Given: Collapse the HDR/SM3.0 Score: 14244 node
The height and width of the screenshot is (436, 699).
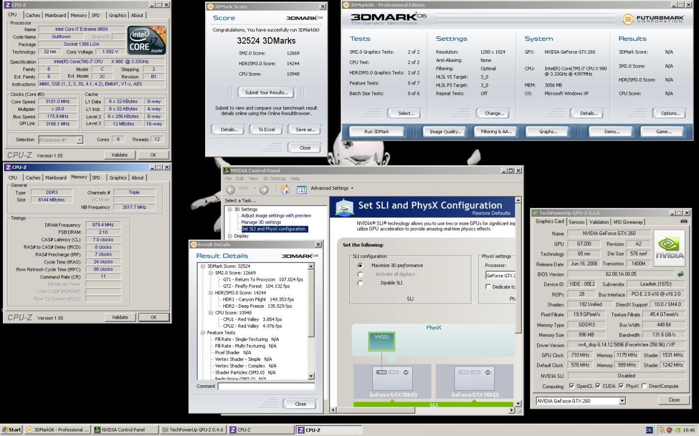Looking at the screenshot, I should [211, 293].
